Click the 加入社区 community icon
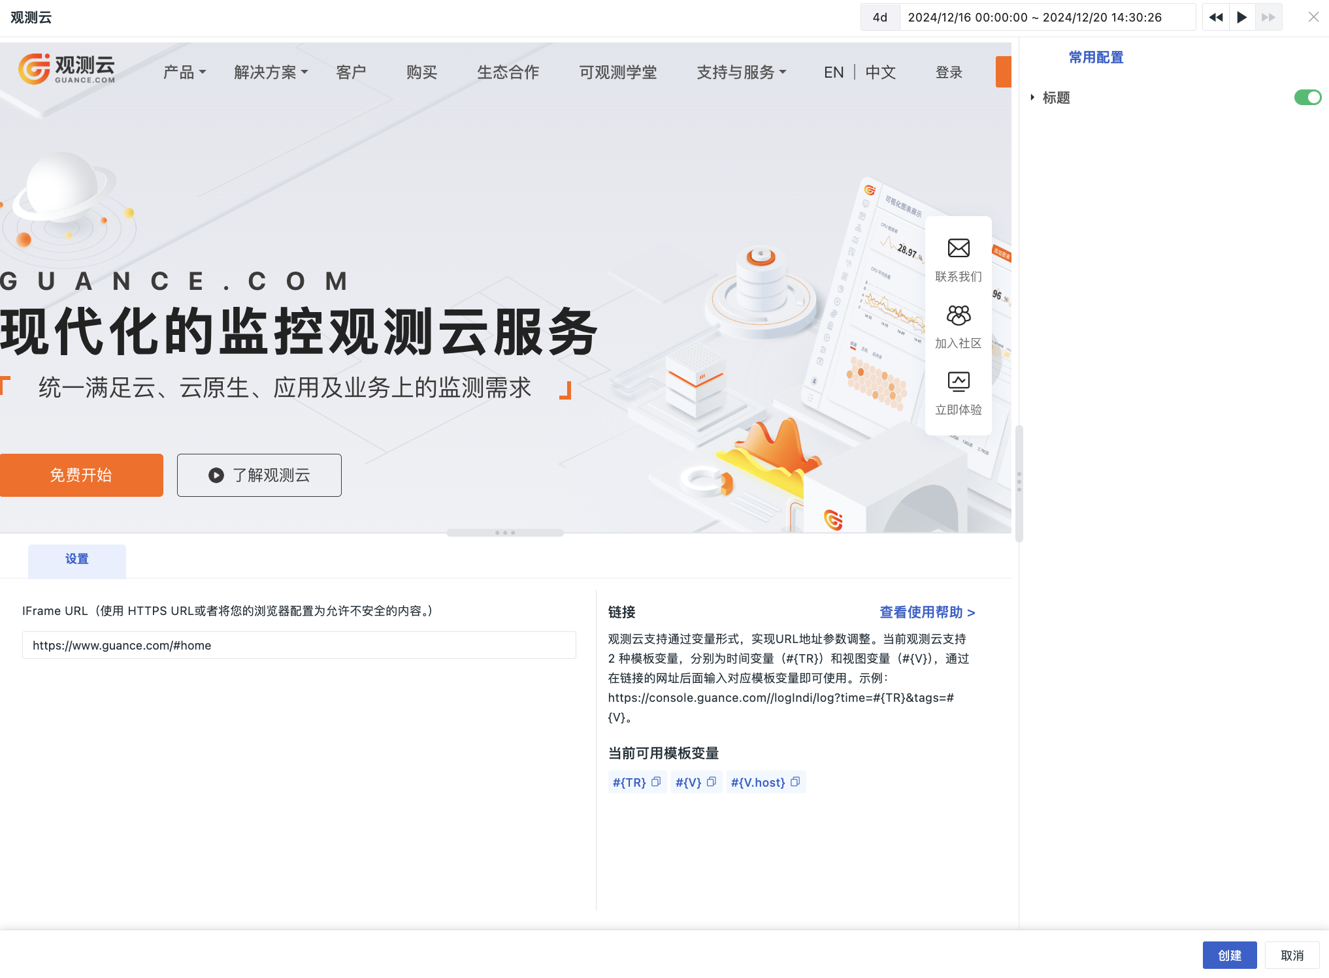The height and width of the screenshot is (978, 1329). pos(959,315)
